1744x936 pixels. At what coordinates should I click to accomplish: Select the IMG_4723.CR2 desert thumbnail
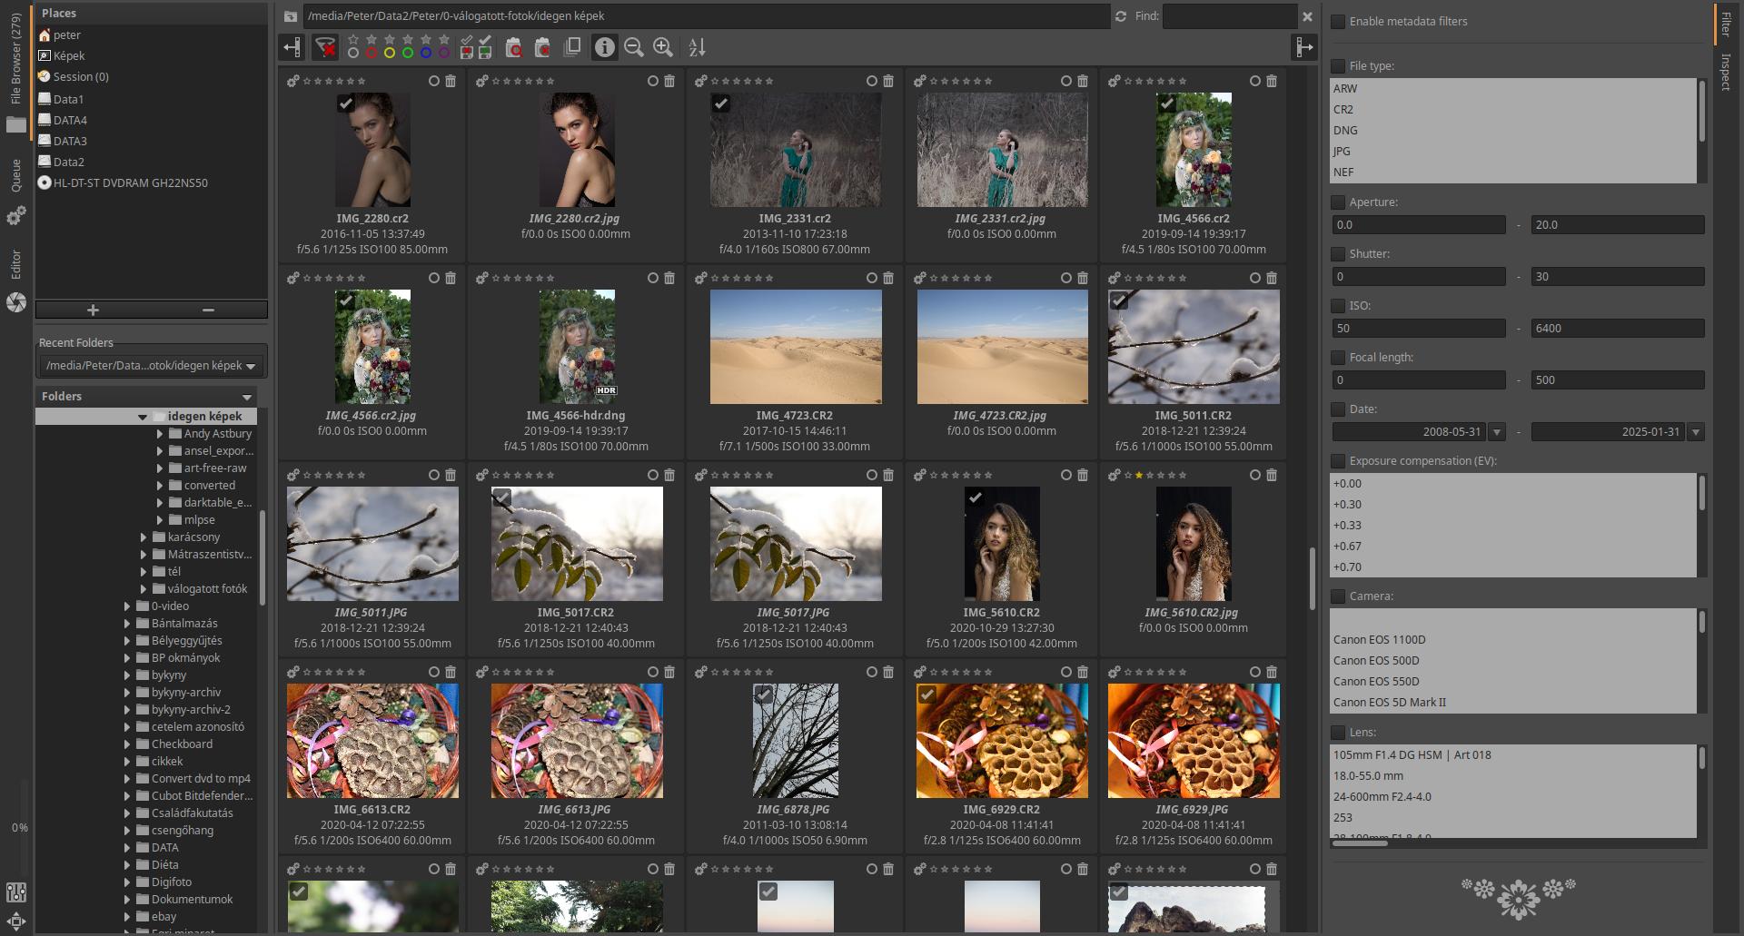click(x=795, y=347)
